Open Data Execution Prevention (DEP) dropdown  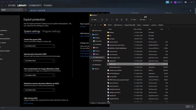pyautogui.click(x=39, y=61)
